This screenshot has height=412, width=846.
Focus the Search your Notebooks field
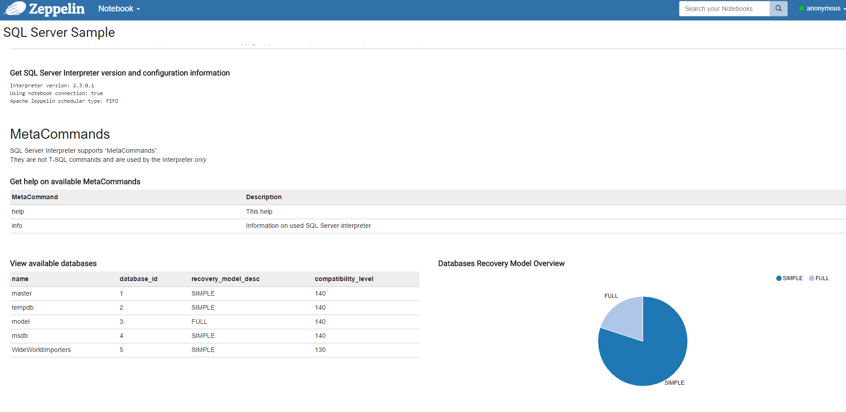(724, 9)
